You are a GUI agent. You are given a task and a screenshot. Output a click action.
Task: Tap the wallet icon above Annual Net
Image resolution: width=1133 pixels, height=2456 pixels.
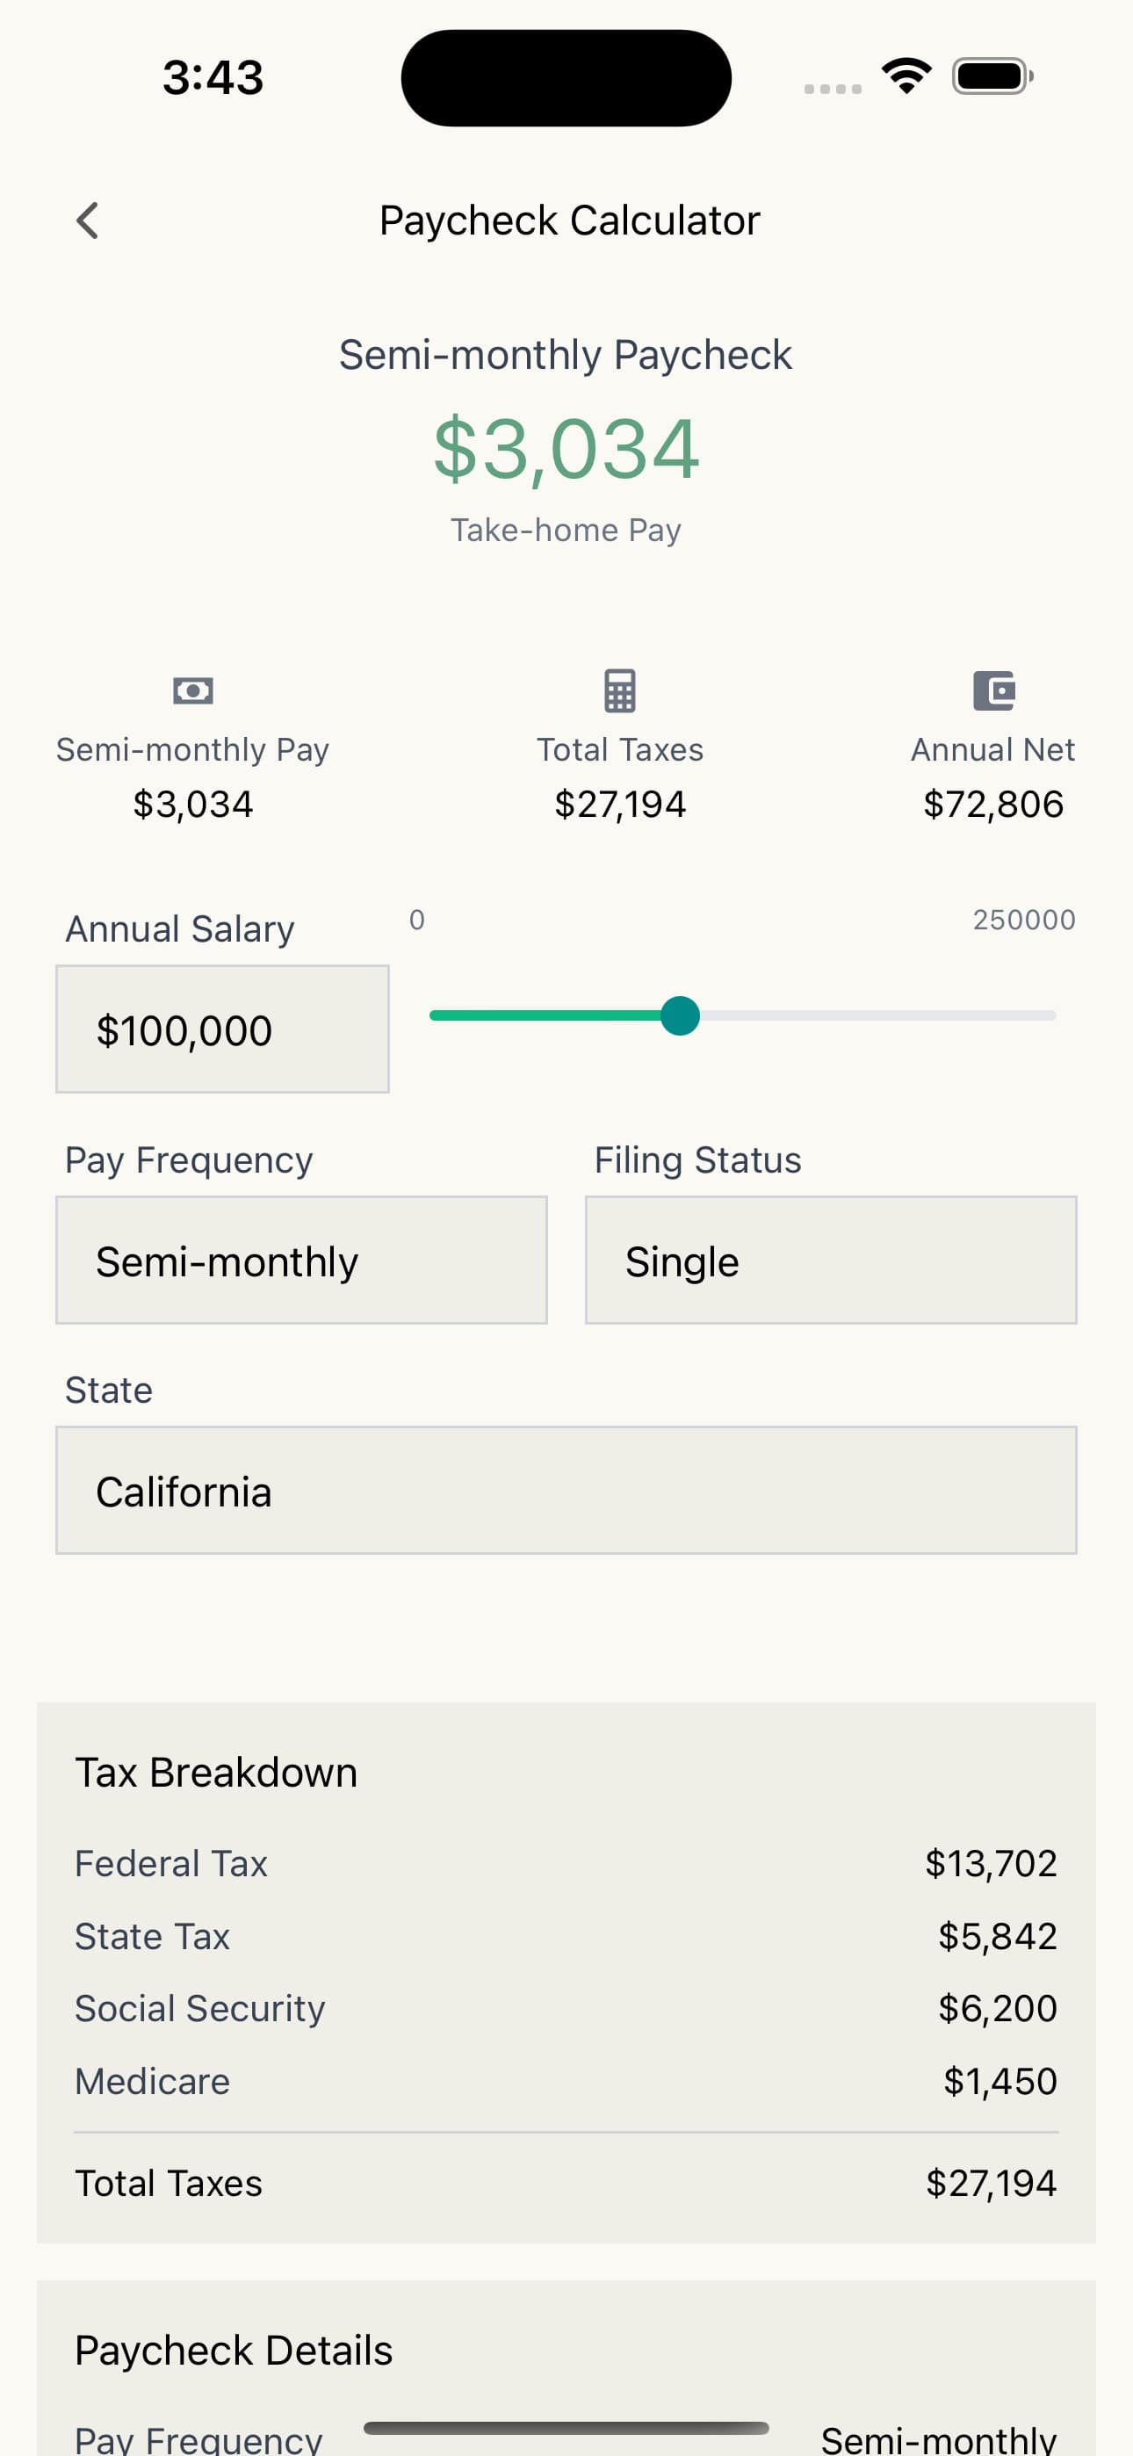(x=992, y=690)
